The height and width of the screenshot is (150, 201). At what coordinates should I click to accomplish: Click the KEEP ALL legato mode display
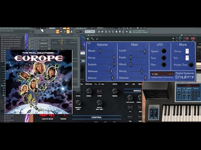tap(47, 115)
